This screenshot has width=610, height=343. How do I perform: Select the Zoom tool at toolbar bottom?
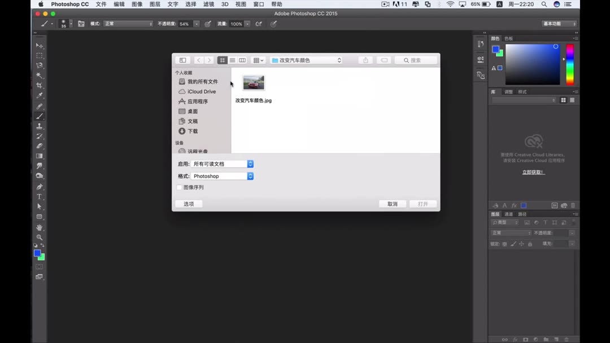tap(40, 236)
